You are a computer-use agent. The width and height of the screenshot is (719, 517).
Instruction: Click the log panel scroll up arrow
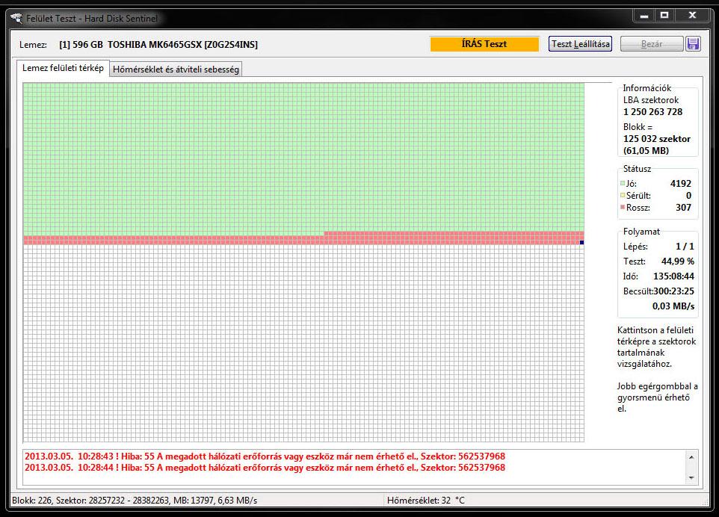coord(691,457)
